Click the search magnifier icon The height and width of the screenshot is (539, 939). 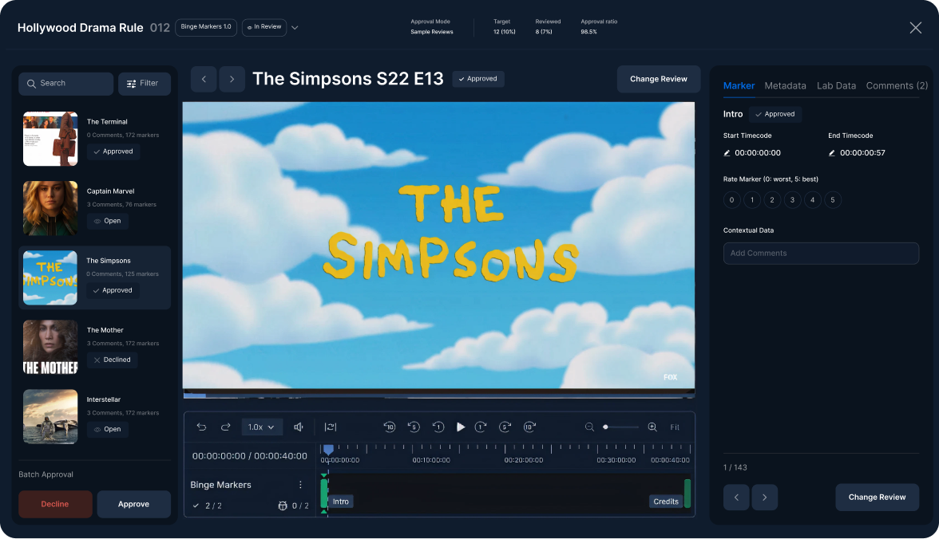click(x=31, y=84)
